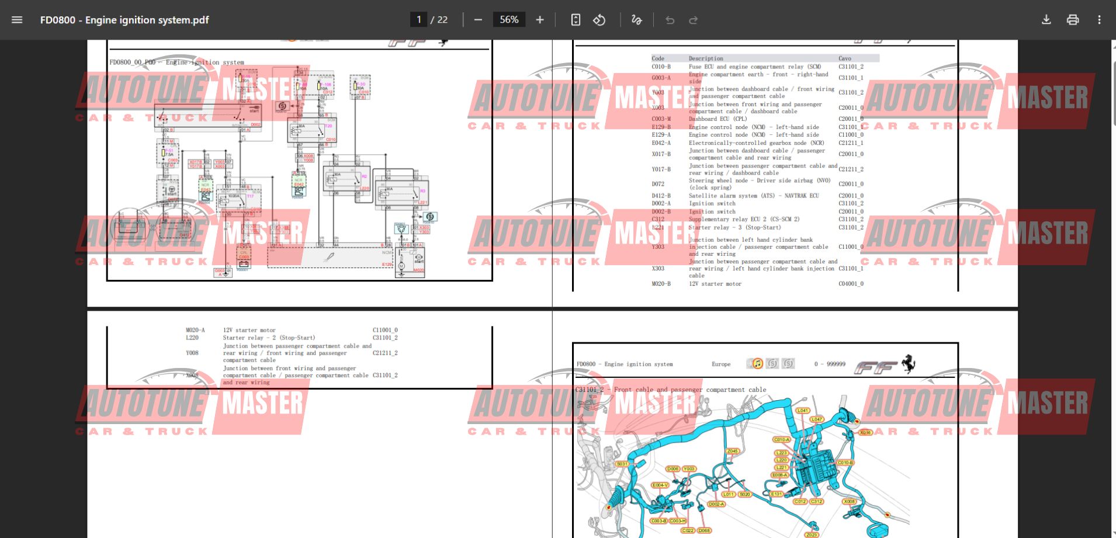Viewport: 1116px width, 538px height.
Task: Click the redo arrow icon
Action: (x=694, y=20)
